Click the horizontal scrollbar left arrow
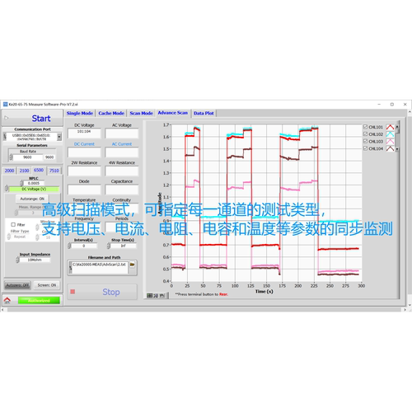 (2, 310)
